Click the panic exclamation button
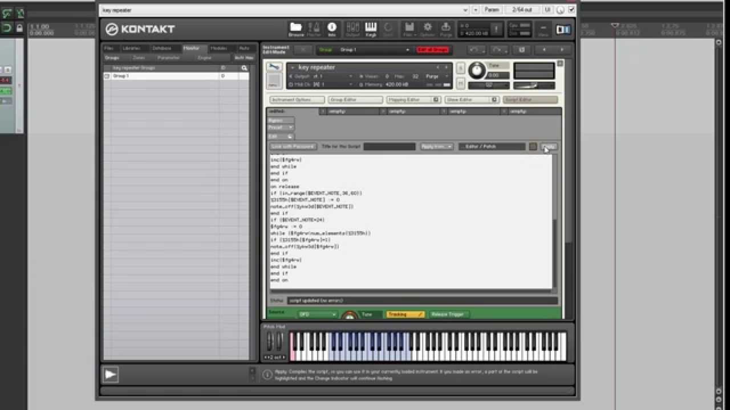This screenshot has height=410, width=730. pyautogui.click(x=496, y=29)
